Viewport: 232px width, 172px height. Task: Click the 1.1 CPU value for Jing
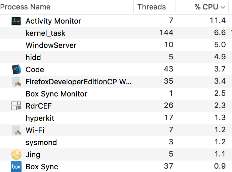[x=220, y=154]
